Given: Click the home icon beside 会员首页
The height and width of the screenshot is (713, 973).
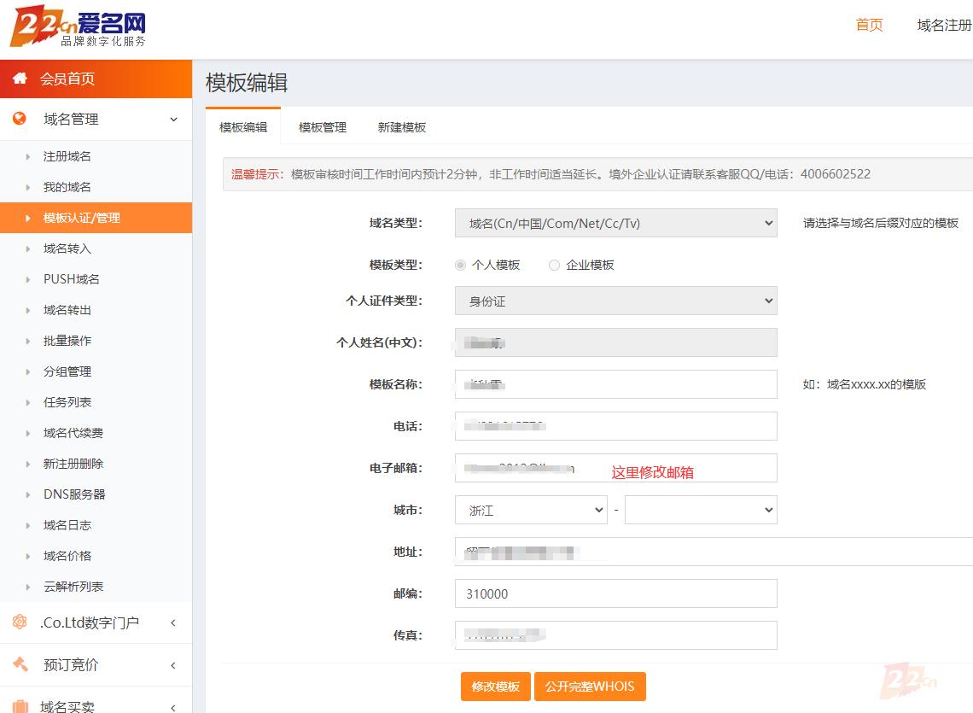Looking at the screenshot, I should [x=20, y=79].
